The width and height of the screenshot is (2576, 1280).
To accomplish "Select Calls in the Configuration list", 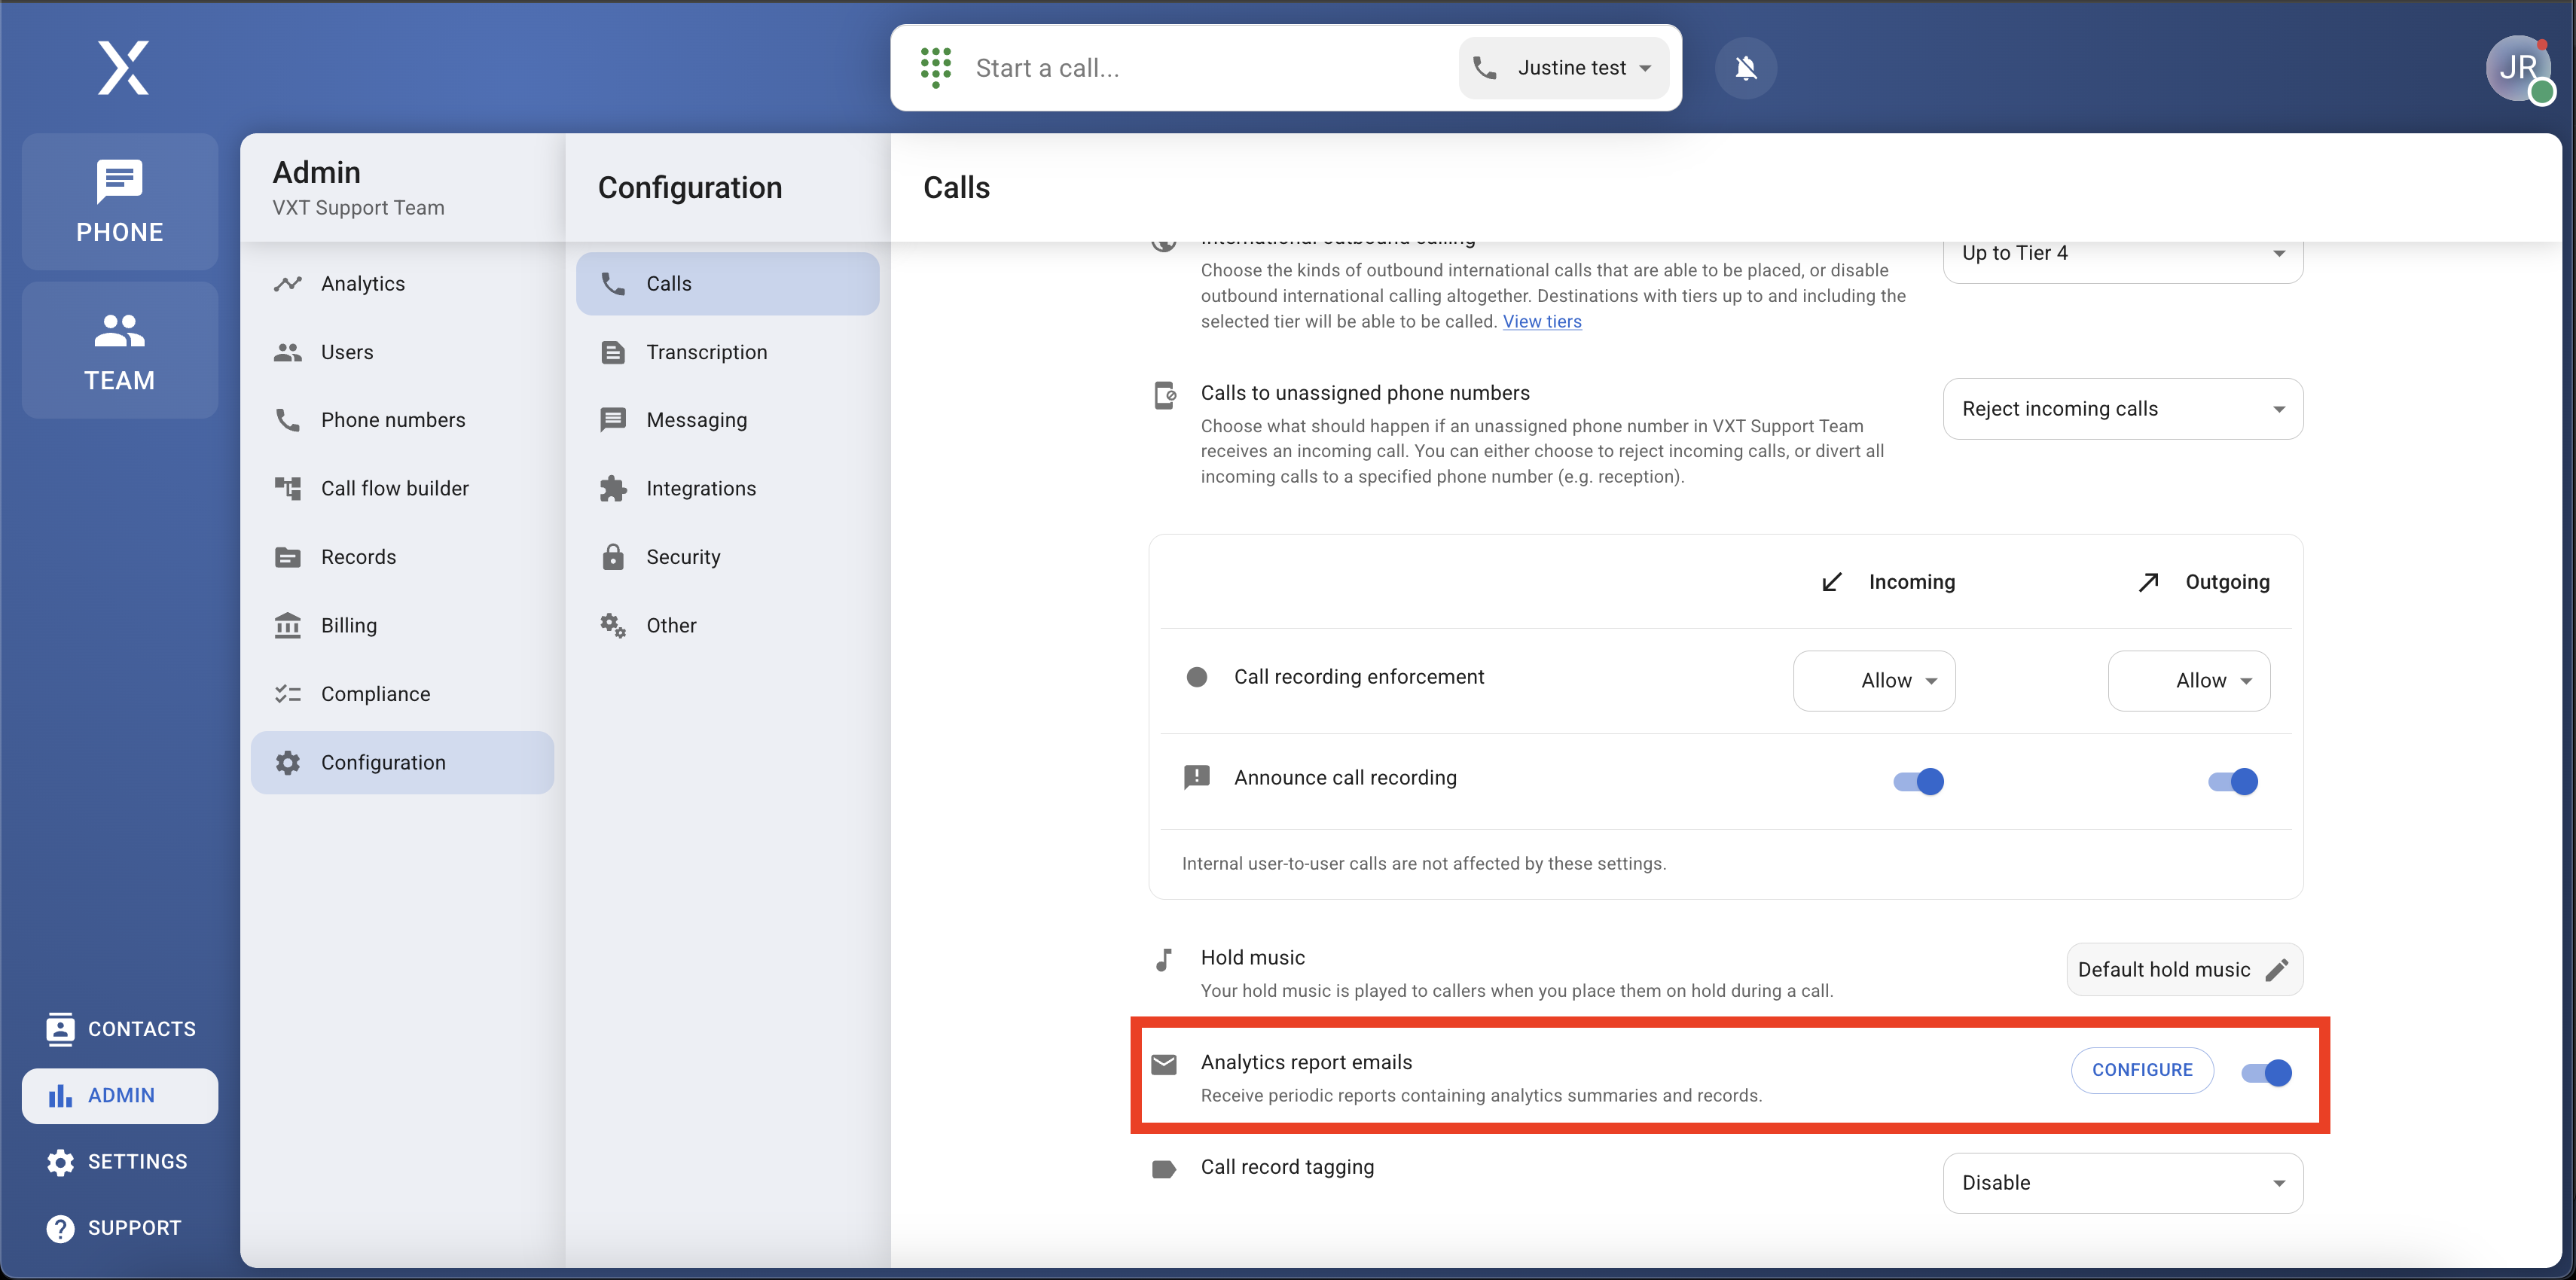I will click(x=727, y=283).
